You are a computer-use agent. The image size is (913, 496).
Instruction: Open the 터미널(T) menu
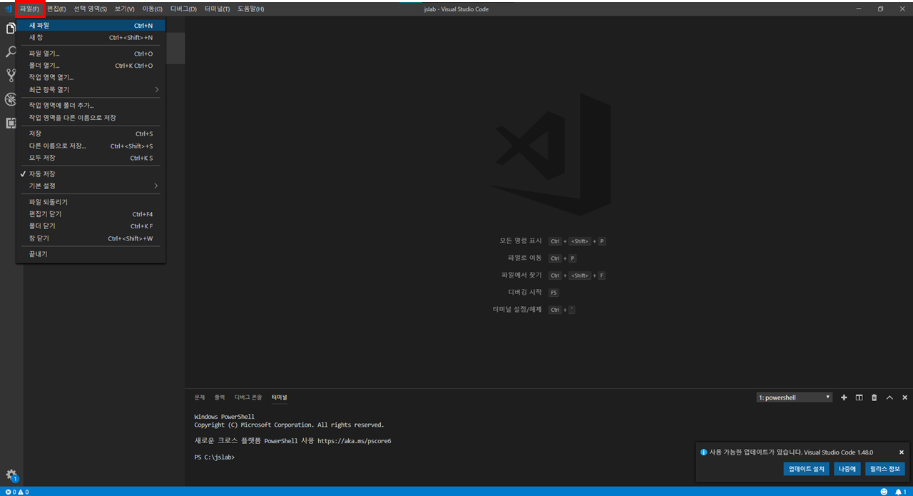point(217,9)
